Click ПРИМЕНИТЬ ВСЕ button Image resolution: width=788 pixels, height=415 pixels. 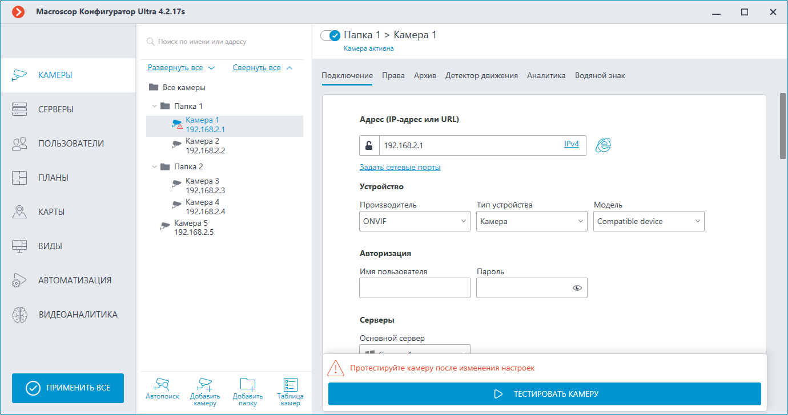pos(68,388)
